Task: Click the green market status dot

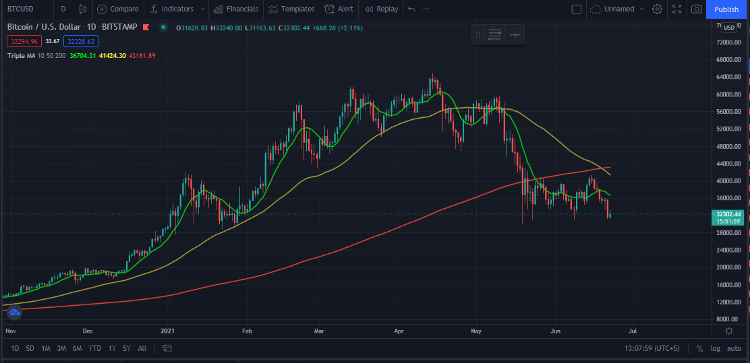Action: 164,28
